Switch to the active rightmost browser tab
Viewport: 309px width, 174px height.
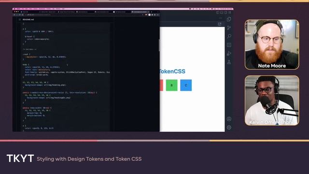[x=140, y=12]
